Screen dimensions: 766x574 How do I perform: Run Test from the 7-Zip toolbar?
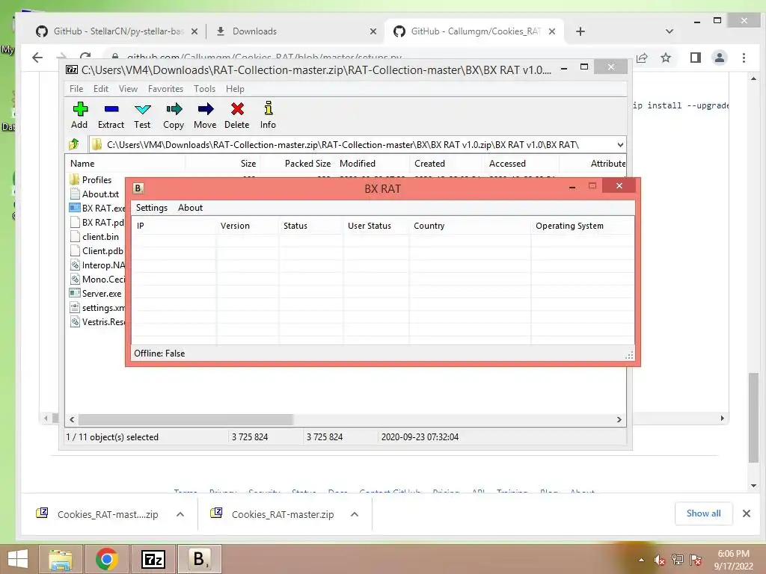click(x=142, y=116)
